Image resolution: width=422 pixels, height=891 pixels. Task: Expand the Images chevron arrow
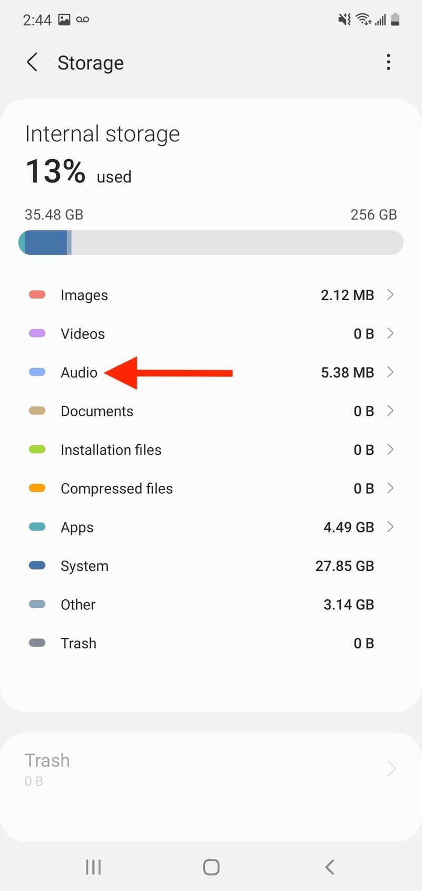coord(390,295)
